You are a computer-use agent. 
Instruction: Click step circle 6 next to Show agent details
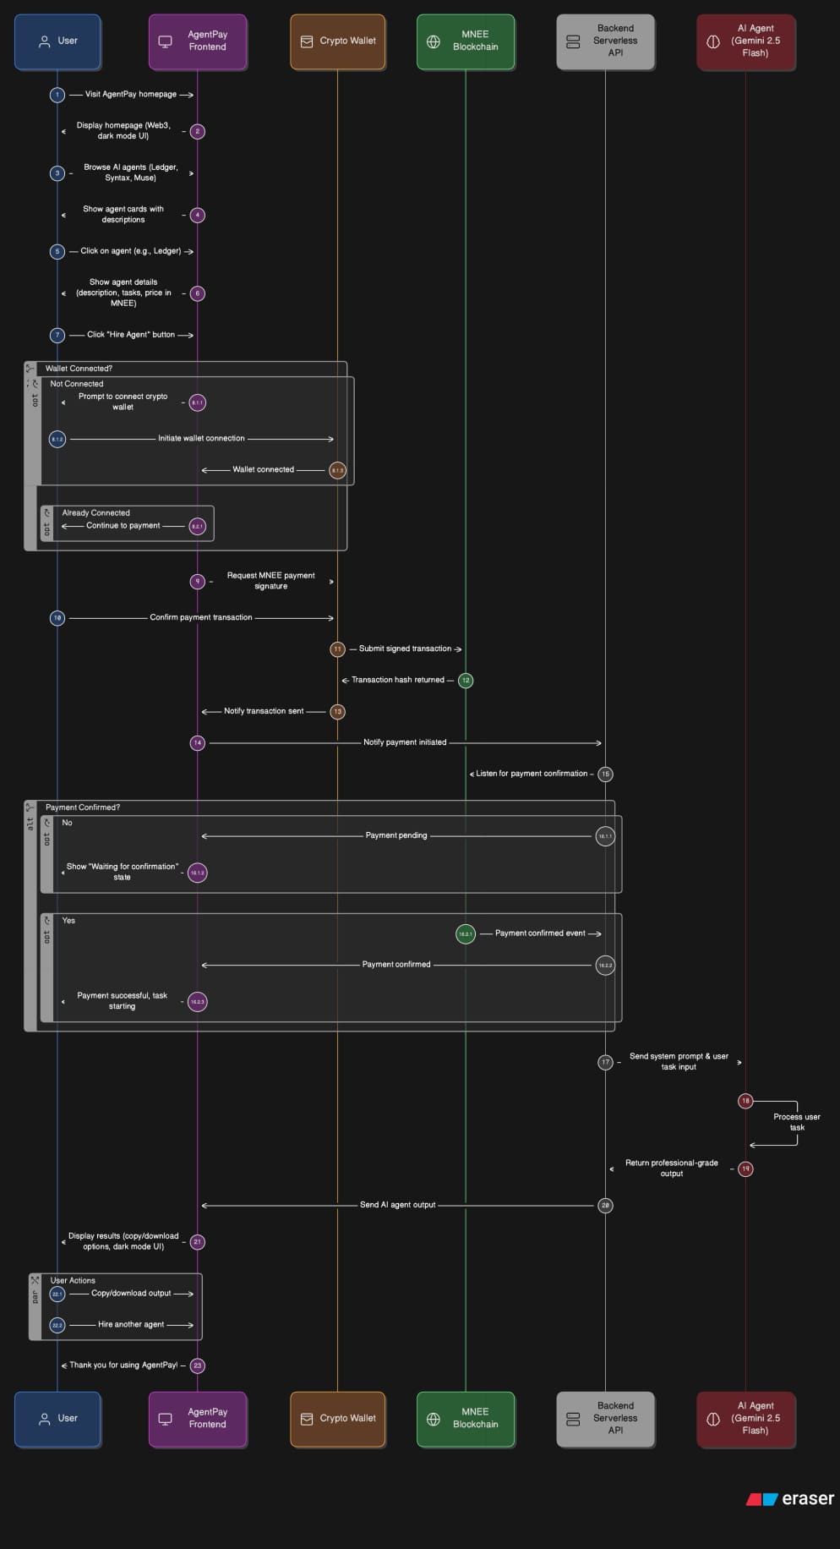pos(198,293)
